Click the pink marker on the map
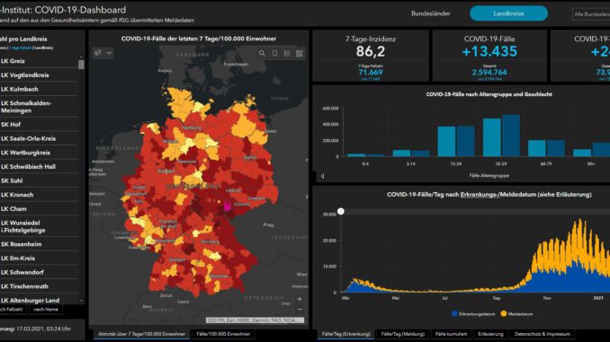 tap(228, 206)
